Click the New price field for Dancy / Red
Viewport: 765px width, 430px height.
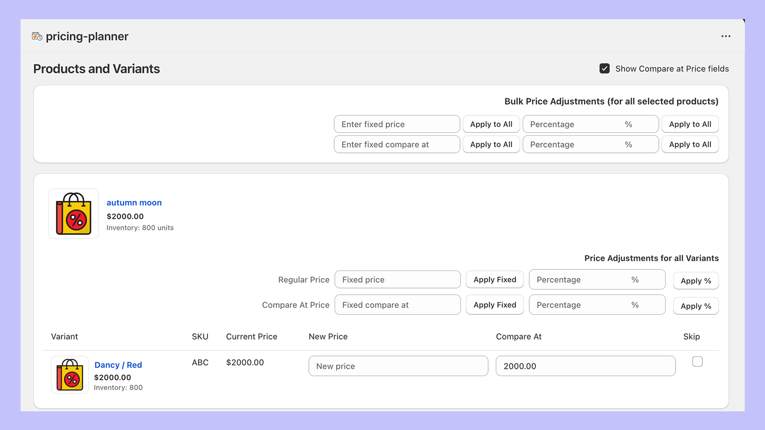point(398,365)
